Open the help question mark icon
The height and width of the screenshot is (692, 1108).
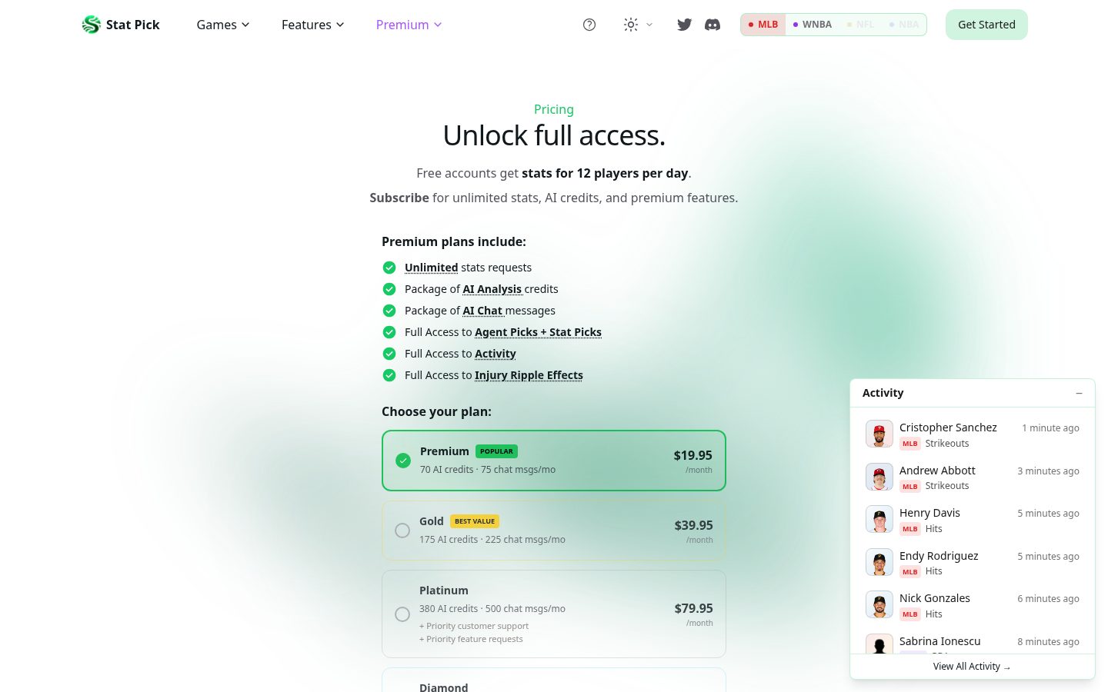click(x=589, y=25)
